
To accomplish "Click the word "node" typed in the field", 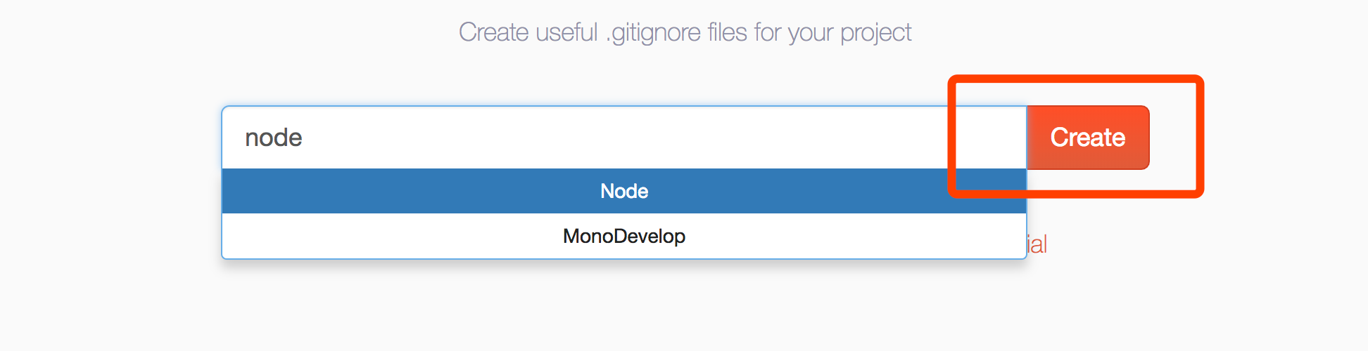I will point(274,138).
